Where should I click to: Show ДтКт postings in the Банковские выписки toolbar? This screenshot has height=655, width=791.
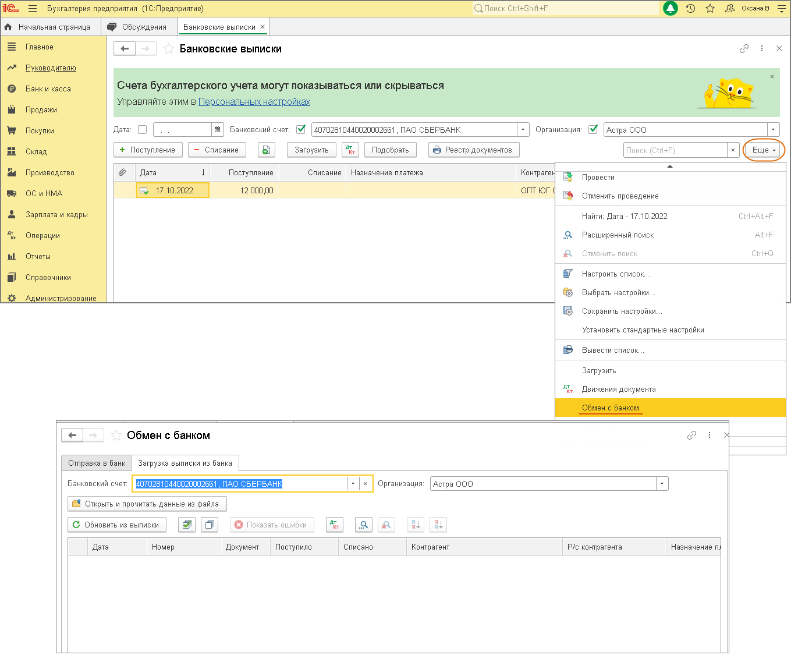coord(350,150)
